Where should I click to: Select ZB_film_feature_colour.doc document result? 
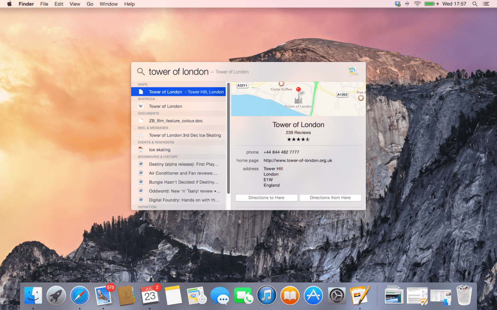coord(179,120)
